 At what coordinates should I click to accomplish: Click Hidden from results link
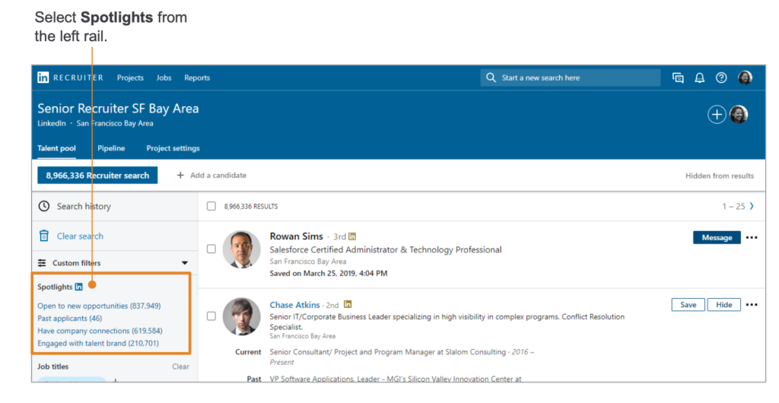[x=720, y=176]
